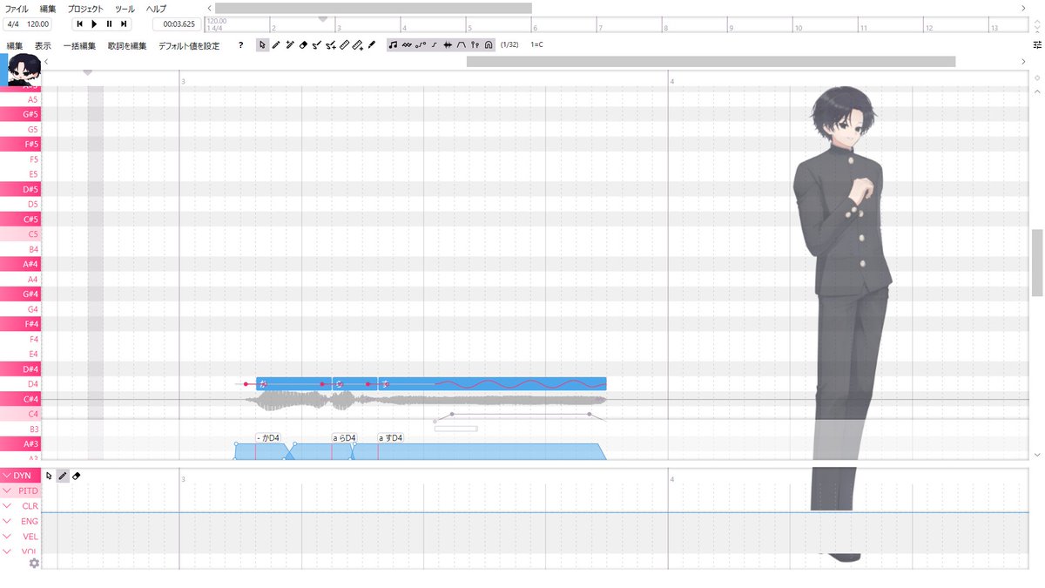Click the playhead marker on the top ruler
The height and width of the screenshot is (588, 1045).
pos(323,18)
